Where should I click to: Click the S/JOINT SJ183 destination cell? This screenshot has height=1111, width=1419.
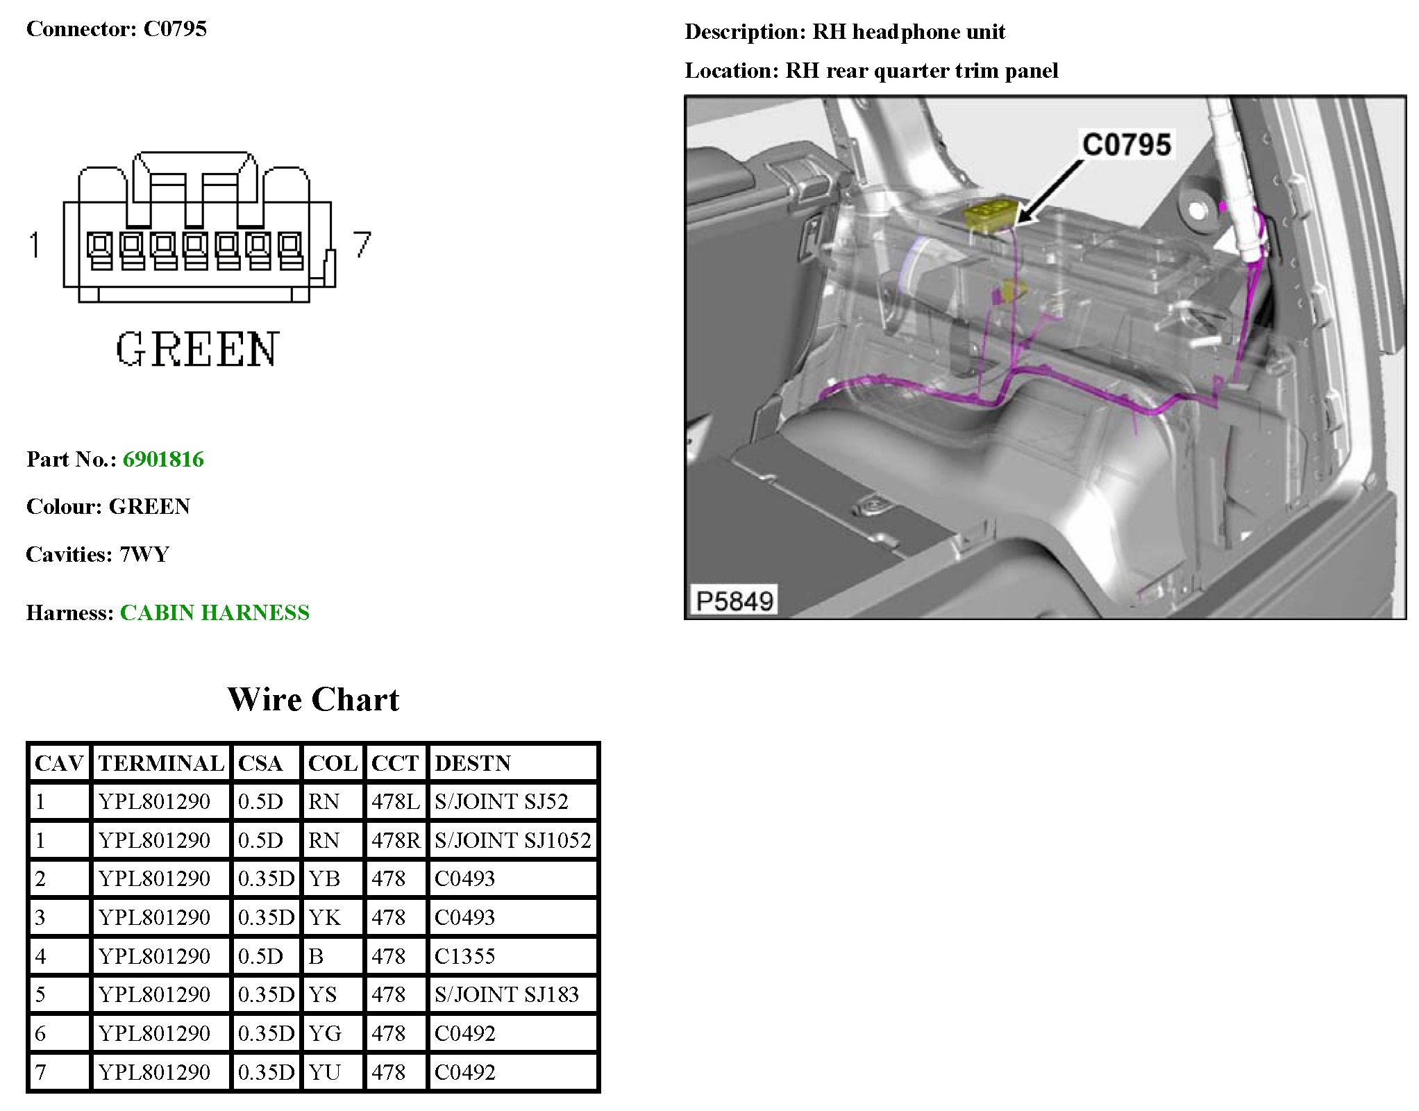(506, 995)
